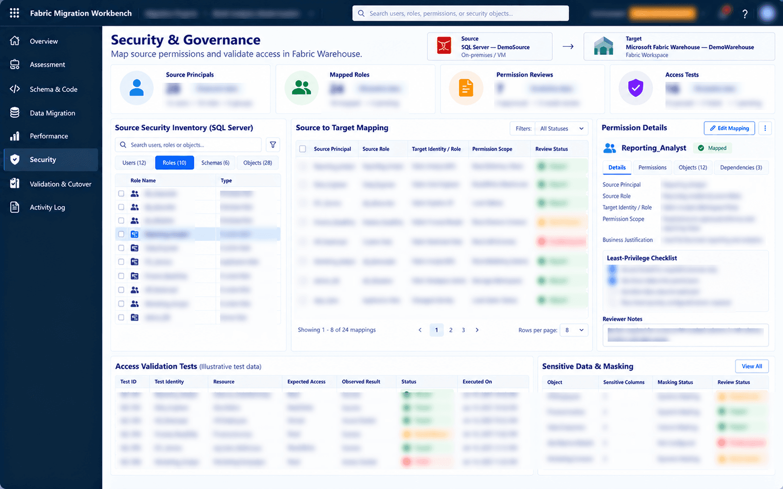Expand the All Statuses filter dropdown

562,129
